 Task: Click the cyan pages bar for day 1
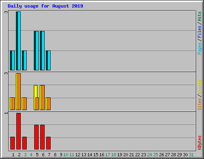coord(13,60)
